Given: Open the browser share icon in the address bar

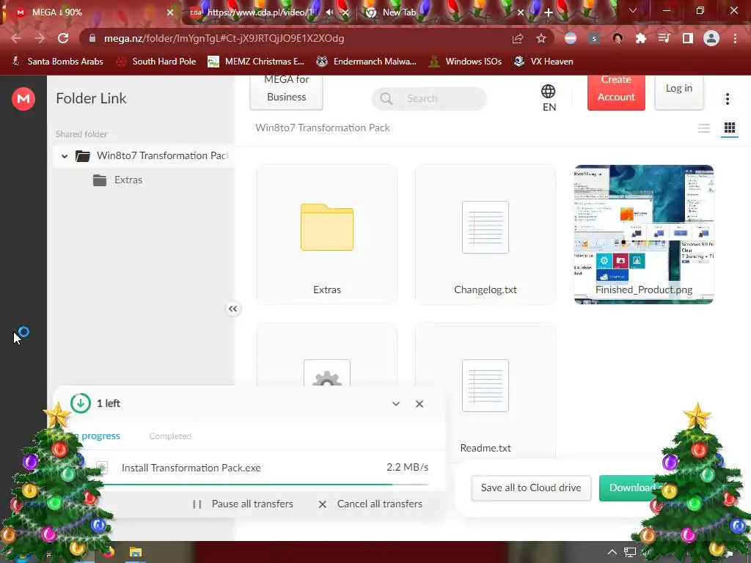Looking at the screenshot, I should (517, 39).
